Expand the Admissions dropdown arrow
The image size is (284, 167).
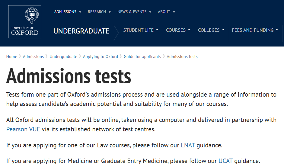tap(80, 12)
